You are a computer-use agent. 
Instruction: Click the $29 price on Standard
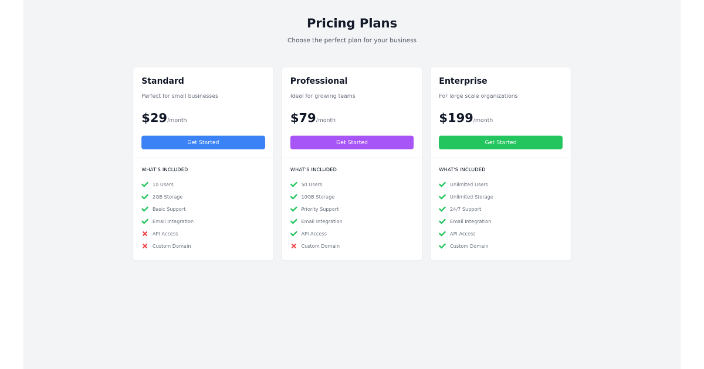point(153,117)
